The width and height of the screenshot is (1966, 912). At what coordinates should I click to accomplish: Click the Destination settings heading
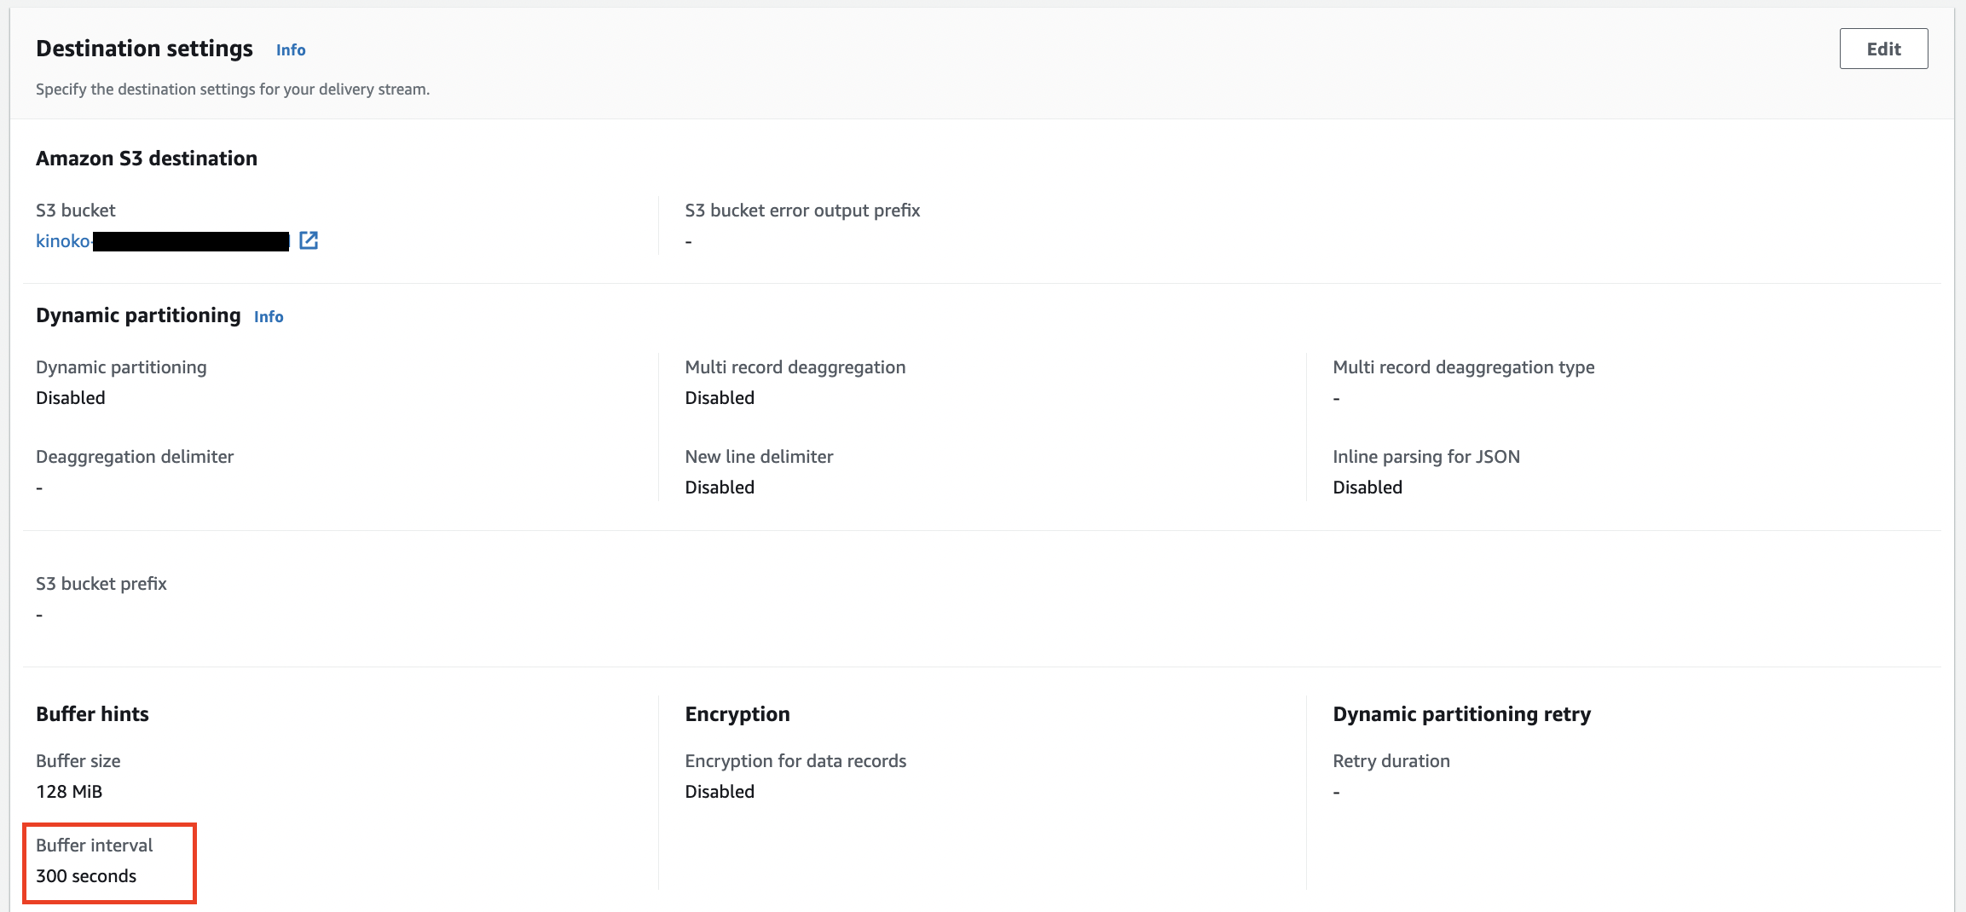(x=144, y=49)
